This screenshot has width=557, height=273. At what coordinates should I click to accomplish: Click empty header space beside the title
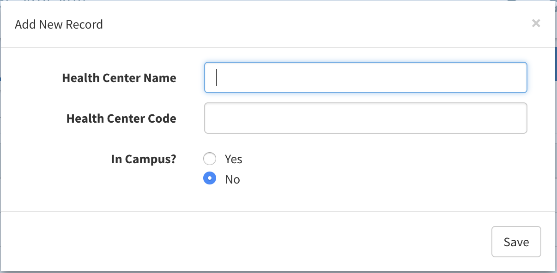[x=314, y=24]
